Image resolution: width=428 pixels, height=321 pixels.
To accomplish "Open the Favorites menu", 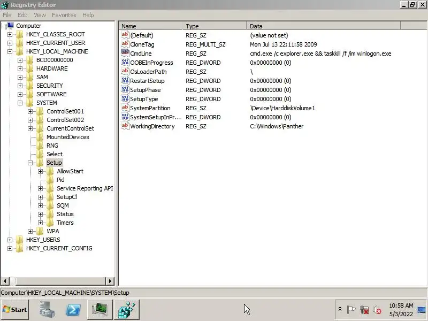I will pyautogui.click(x=64, y=15).
